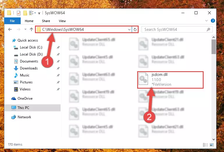The width and height of the screenshot is (224, 152).
Task: Click the search magnifier icon
Action: (x=208, y=30)
